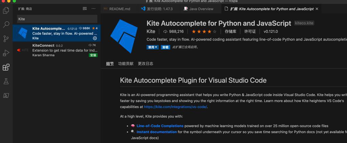Select KiteConnect in extensions list
This screenshot has height=143, width=347.
[57, 50]
